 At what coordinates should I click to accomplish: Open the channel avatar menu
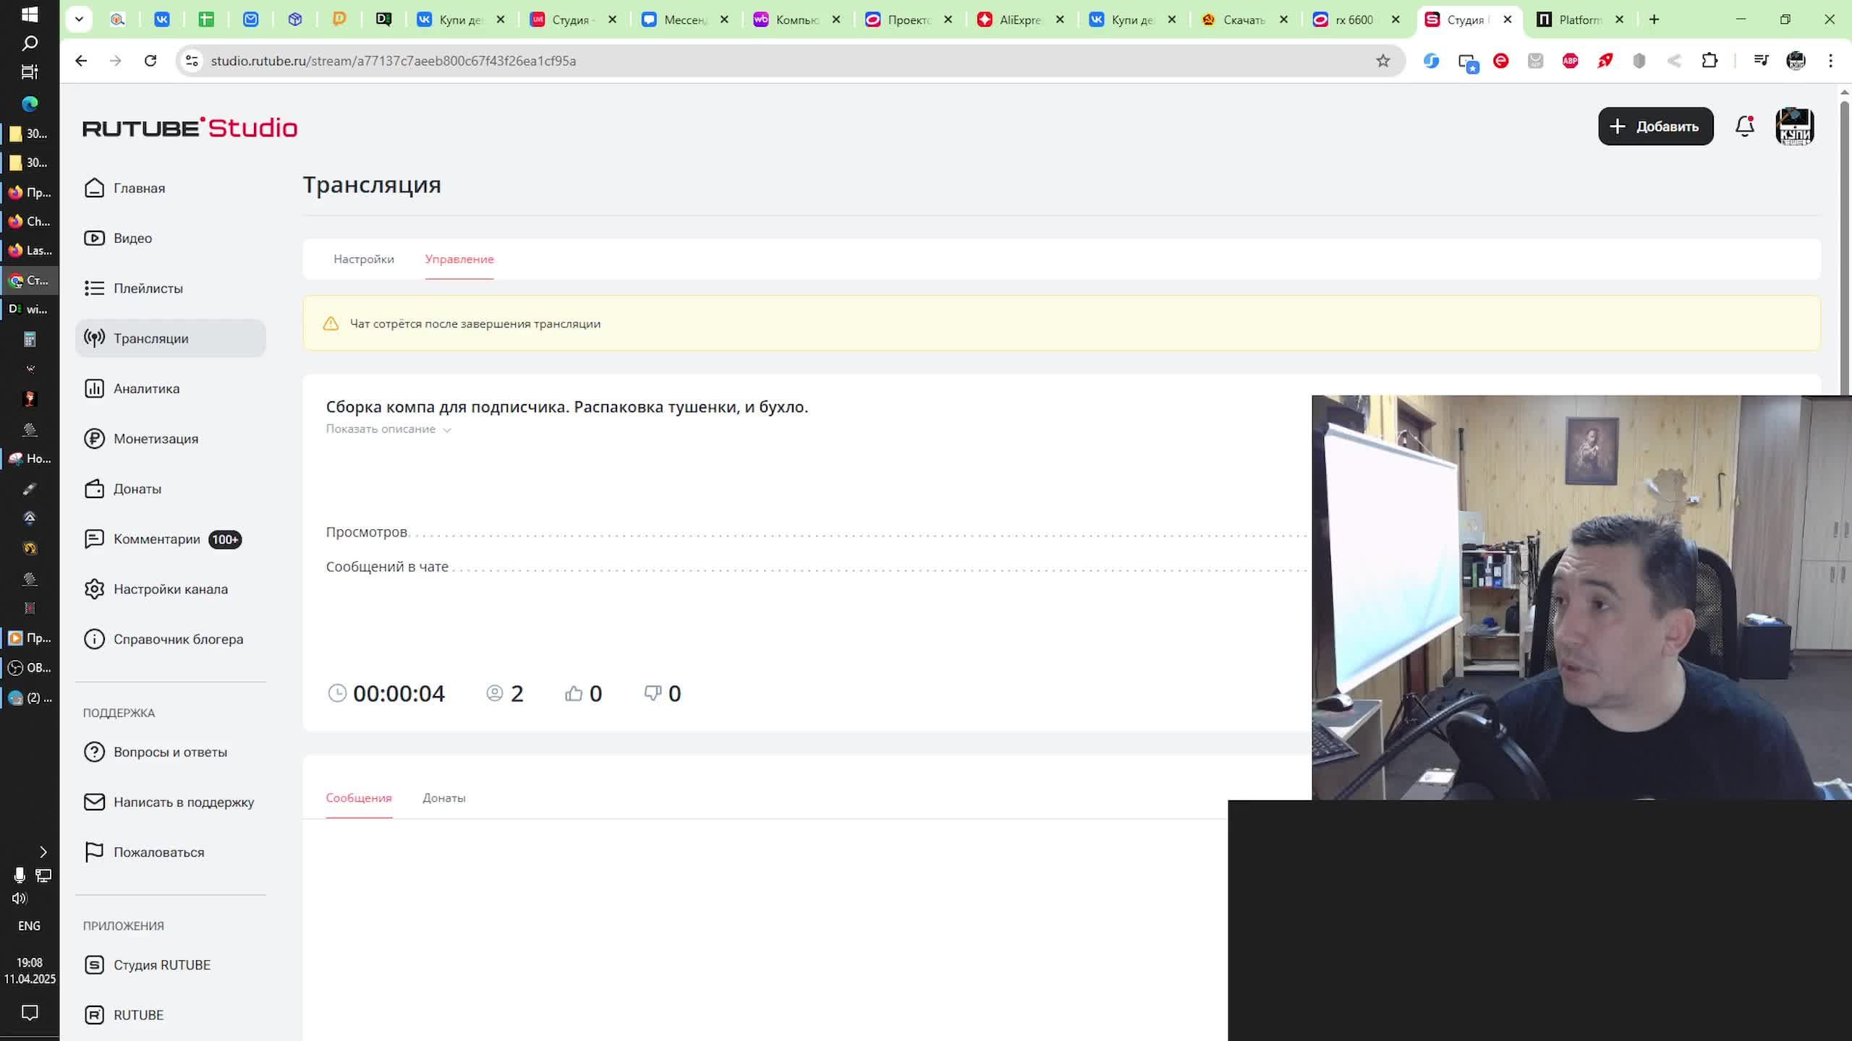point(1795,127)
